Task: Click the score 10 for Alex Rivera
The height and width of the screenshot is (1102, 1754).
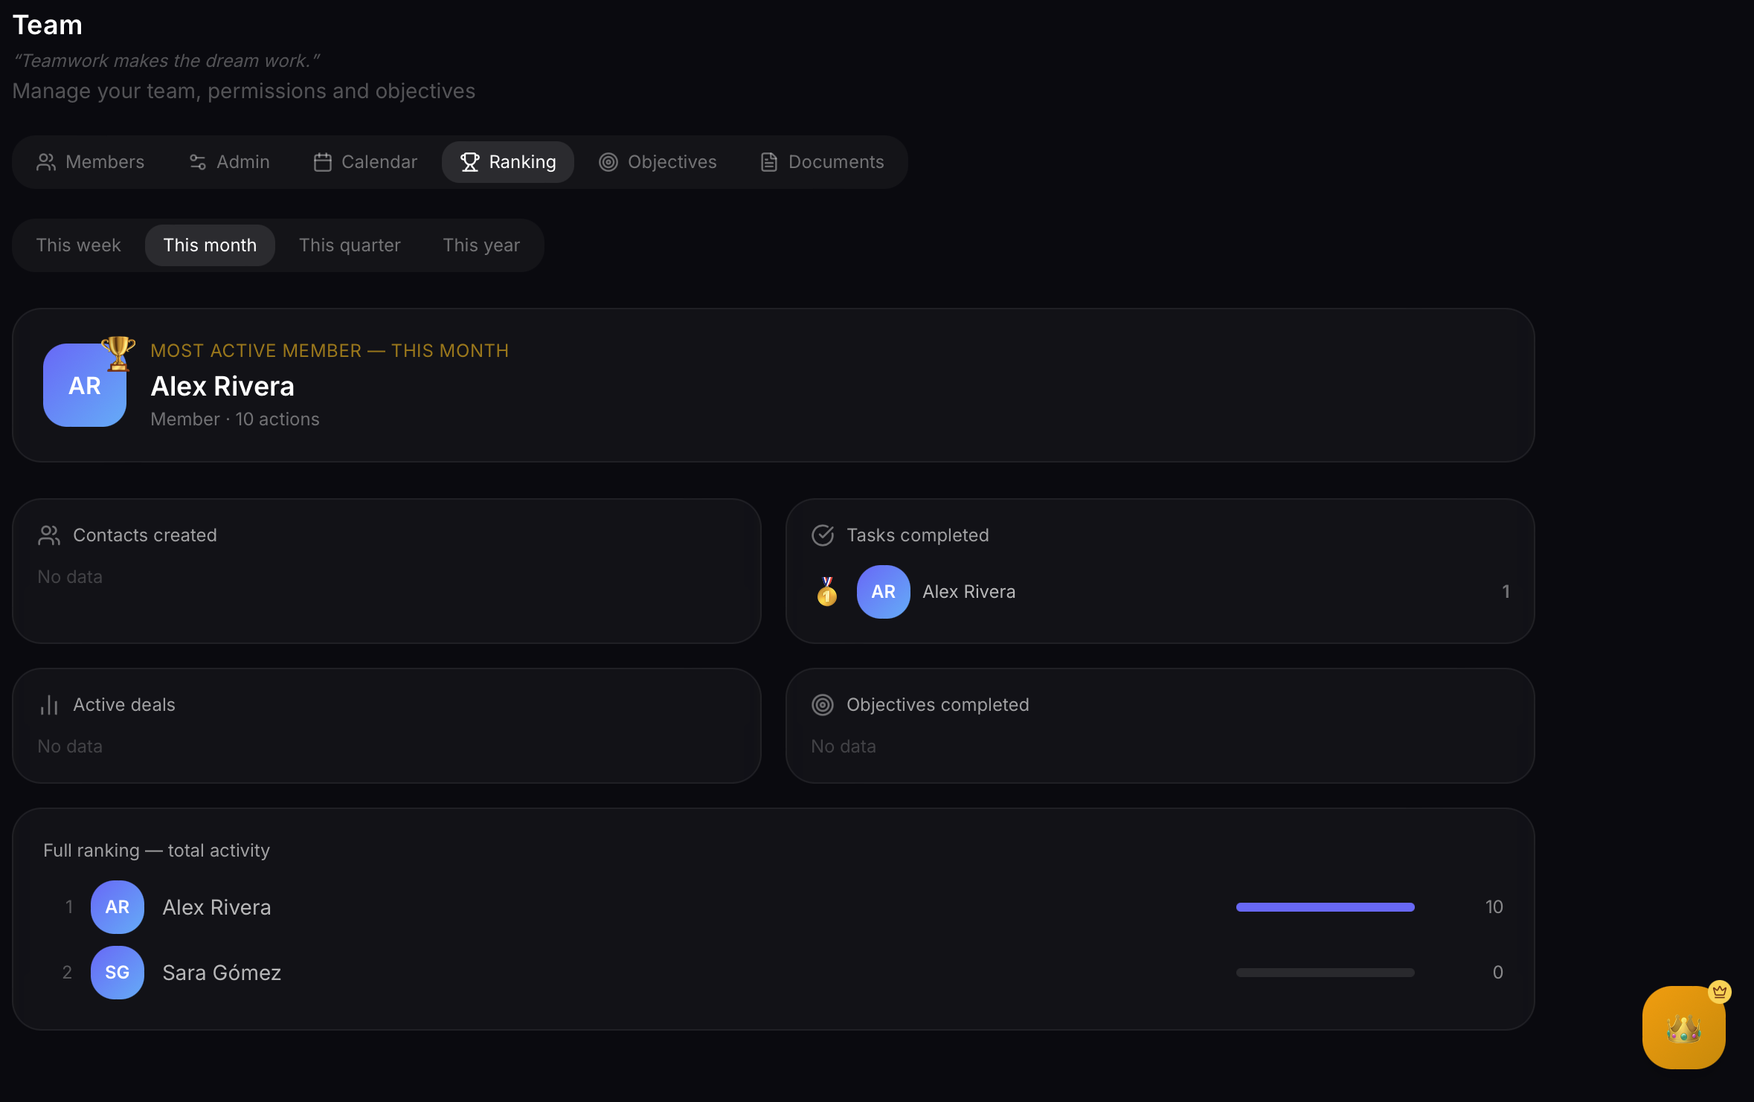Action: (x=1494, y=907)
